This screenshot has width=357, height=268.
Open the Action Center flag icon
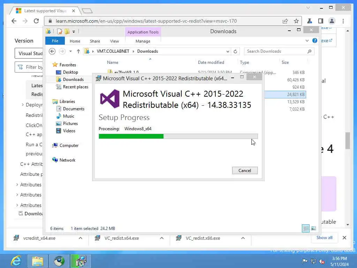point(305,261)
